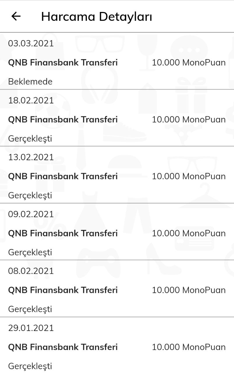Open the 29.01.2021 QNB Finansbank Transferi entry
Screen dimensions: 234x373
point(117,345)
